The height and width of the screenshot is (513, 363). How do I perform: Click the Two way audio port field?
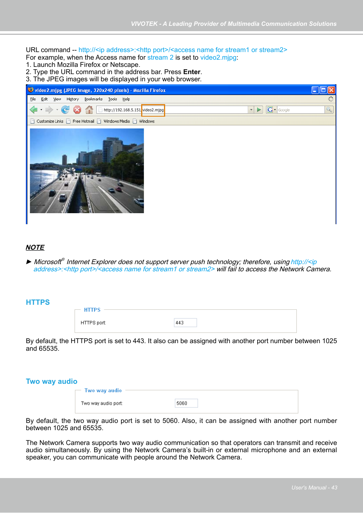coord(186,403)
